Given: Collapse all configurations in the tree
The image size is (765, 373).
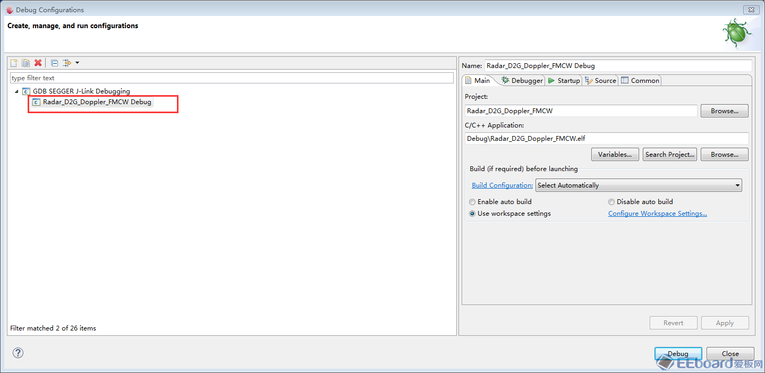Looking at the screenshot, I should click(54, 63).
